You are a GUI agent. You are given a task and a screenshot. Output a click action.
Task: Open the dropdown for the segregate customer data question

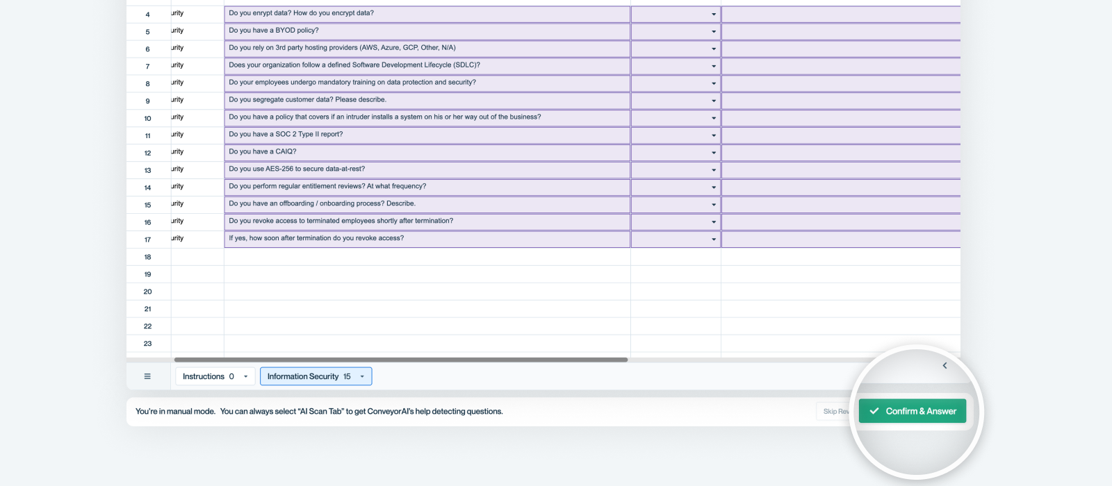pos(714,101)
